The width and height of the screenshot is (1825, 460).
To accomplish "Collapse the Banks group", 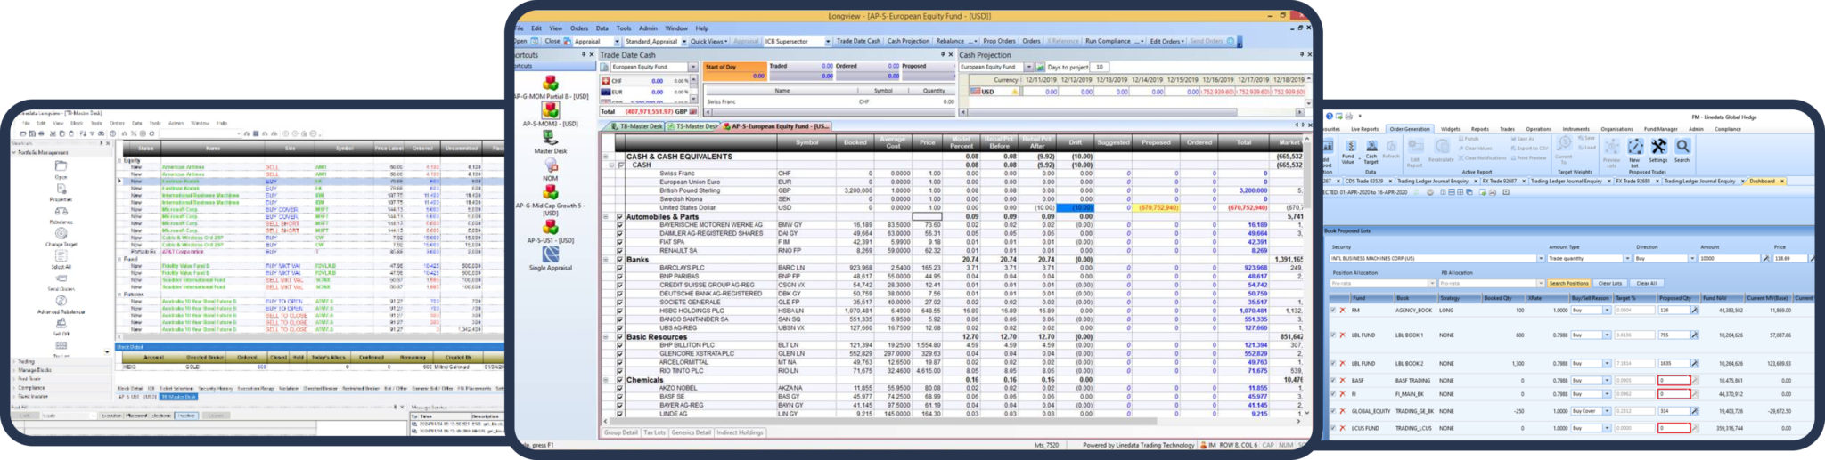I will (606, 260).
